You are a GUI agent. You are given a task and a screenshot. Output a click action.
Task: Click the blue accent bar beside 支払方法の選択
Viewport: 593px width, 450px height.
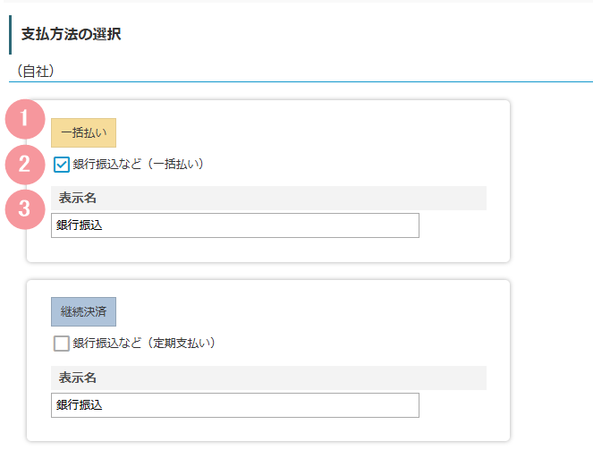[11, 35]
